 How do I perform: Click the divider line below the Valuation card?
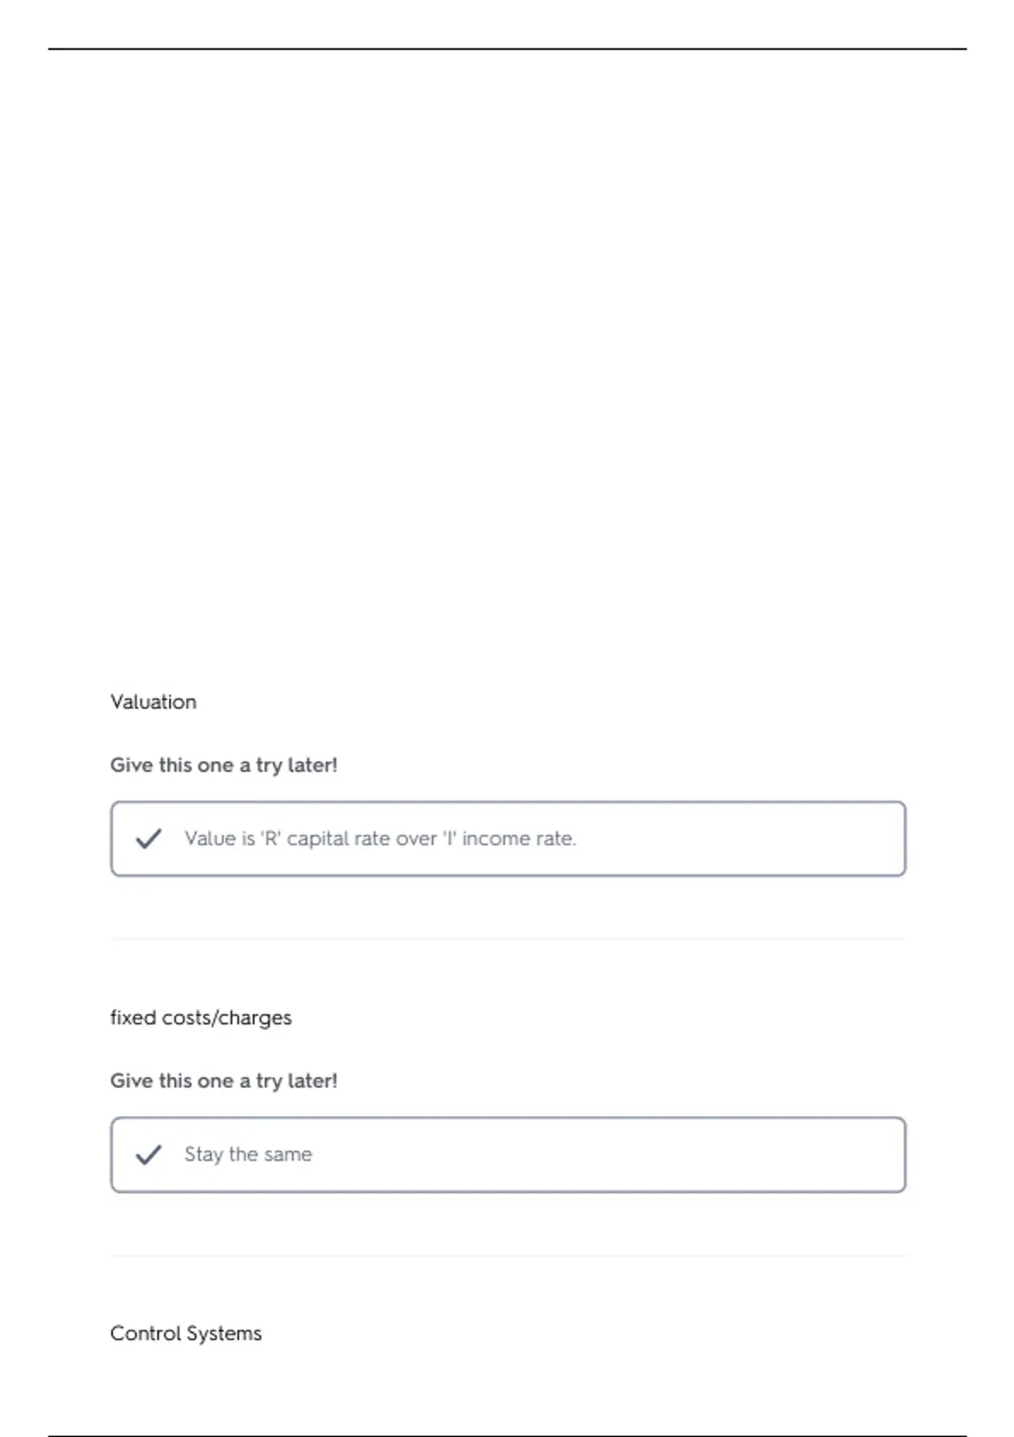[508, 939]
